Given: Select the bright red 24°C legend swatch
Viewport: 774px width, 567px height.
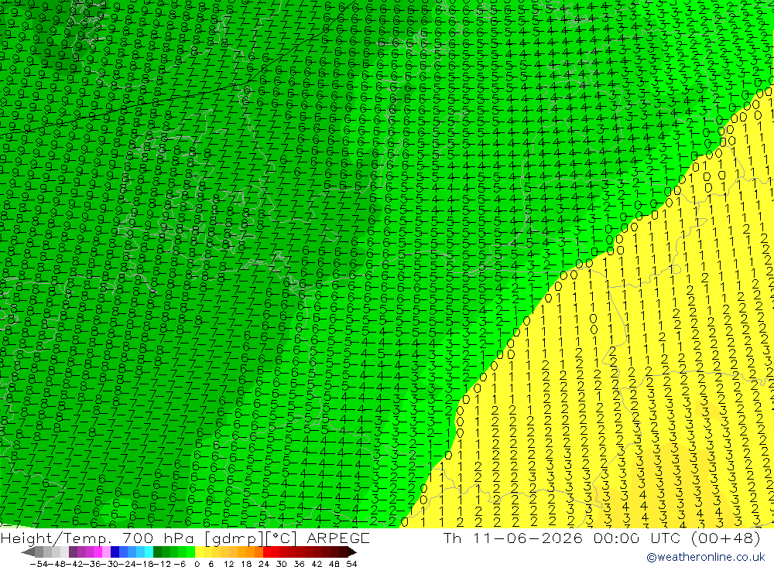Looking at the screenshot, I should tap(267, 552).
